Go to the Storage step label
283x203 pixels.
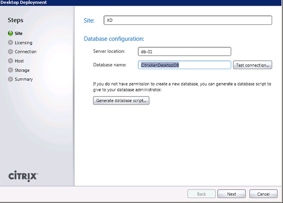[x=22, y=71]
